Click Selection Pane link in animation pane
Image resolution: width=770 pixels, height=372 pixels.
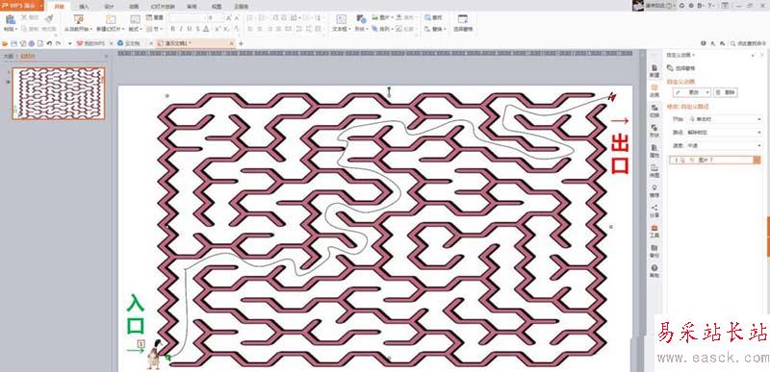pyautogui.click(x=680, y=68)
